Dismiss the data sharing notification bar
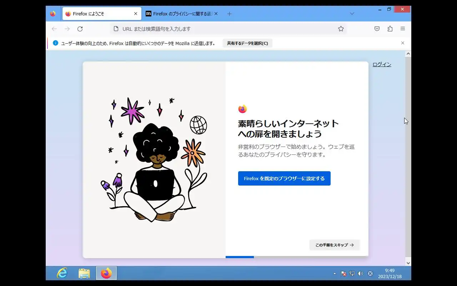Image resolution: width=457 pixels, height=286 pixels. (403, 43)
